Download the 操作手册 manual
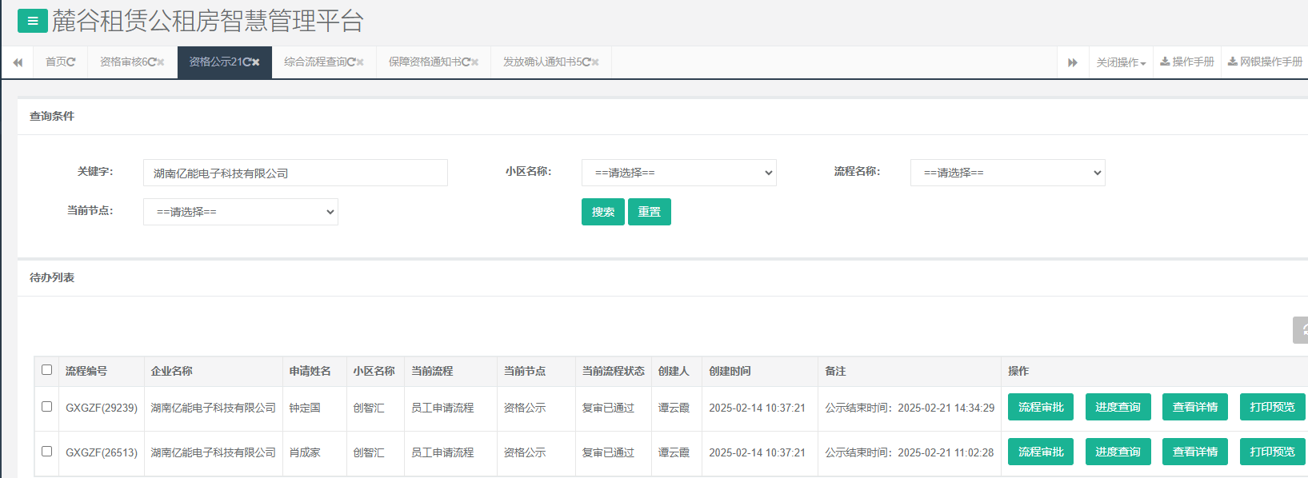 point(1187,62)
